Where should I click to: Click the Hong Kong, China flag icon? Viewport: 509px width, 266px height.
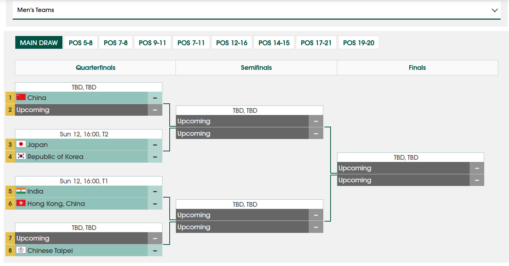[x=21, y=203]
